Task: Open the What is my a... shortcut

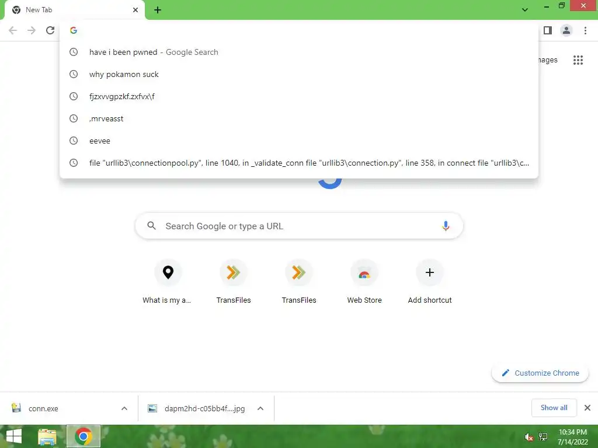Action: (x=168, y=282)
